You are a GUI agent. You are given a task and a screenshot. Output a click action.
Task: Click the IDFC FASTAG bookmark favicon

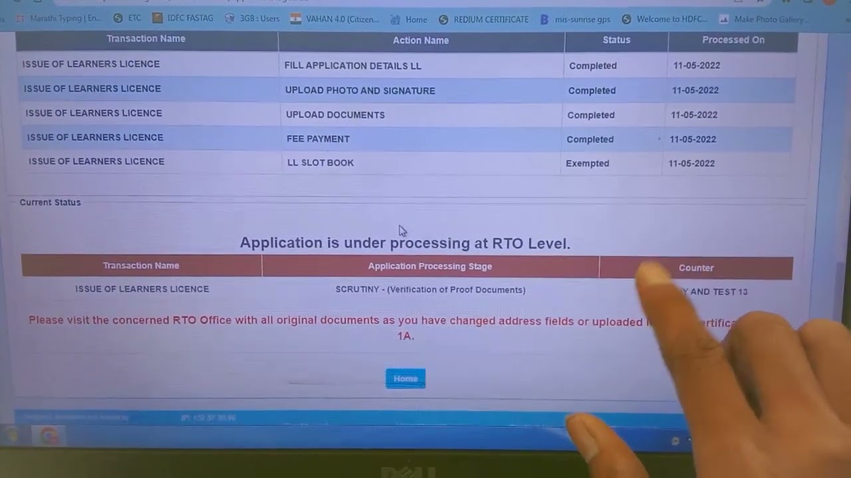(x=158, y=18)
